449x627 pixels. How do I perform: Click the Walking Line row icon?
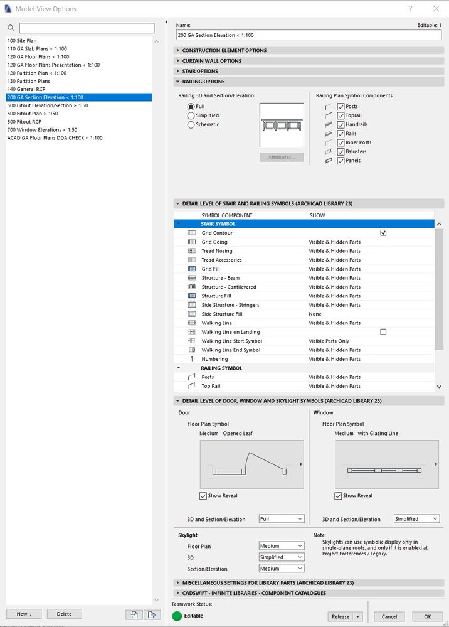point(192,323)
